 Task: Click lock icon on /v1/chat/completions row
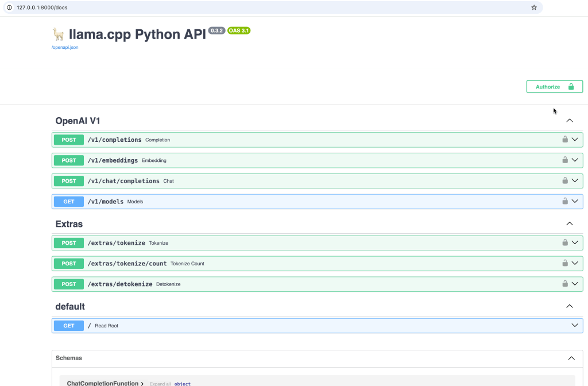pos(565,180)
